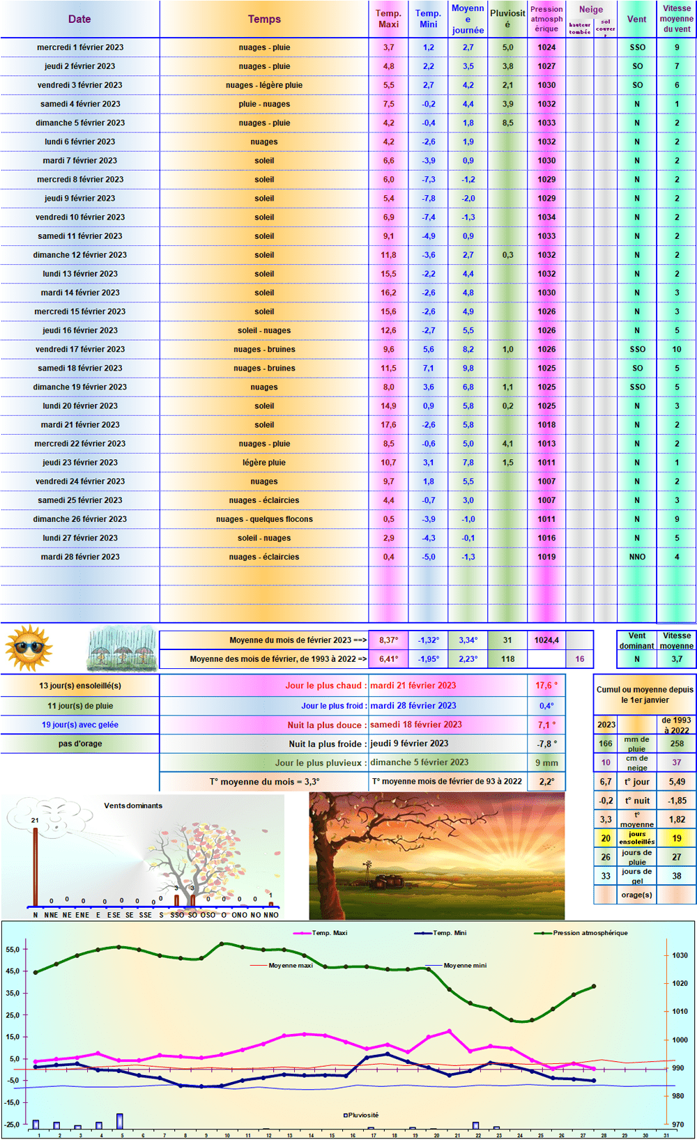697x1142 pixels.
Task: Click 'Jour le plus chaud :' label
Action: click(x=326, y=686)
